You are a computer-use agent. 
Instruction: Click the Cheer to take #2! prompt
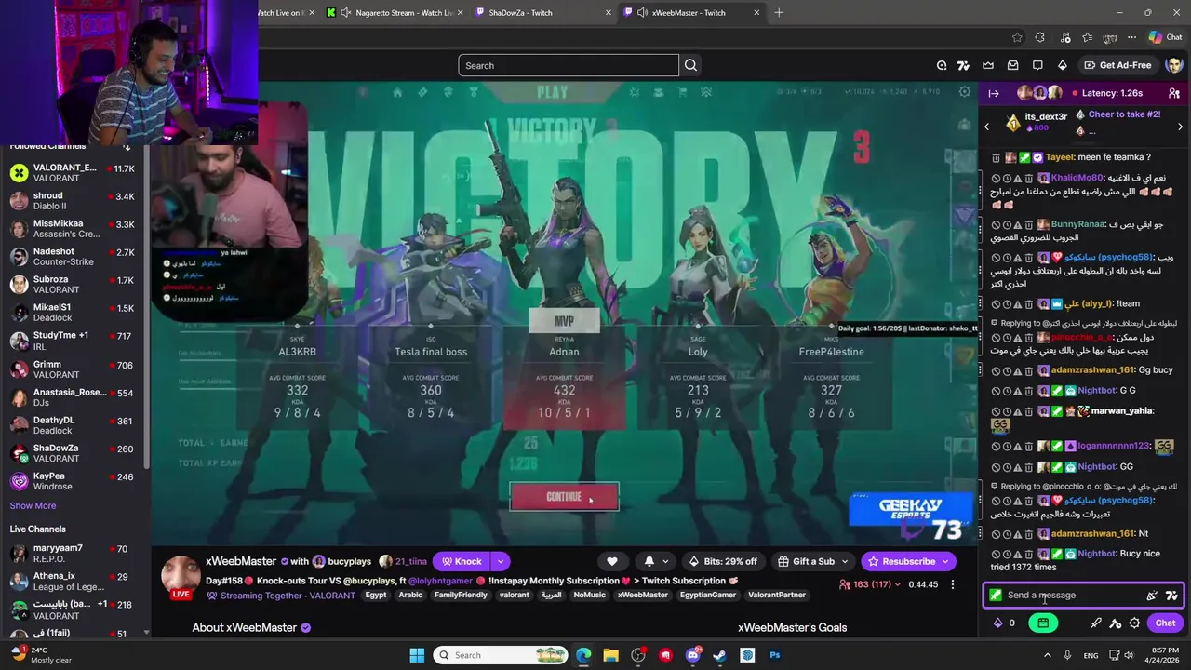[1124, 114]
